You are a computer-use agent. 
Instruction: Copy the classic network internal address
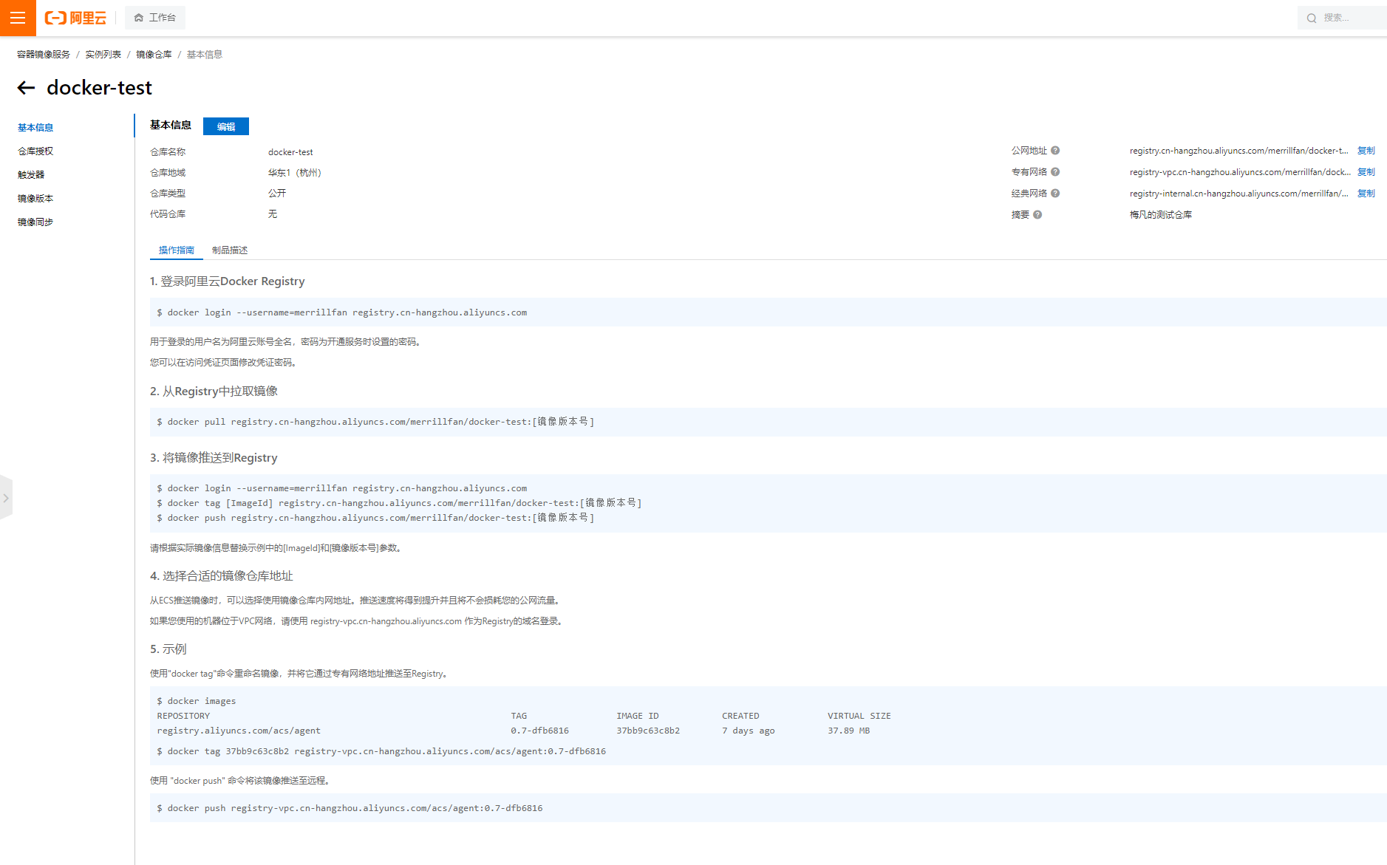point(1366,194)
